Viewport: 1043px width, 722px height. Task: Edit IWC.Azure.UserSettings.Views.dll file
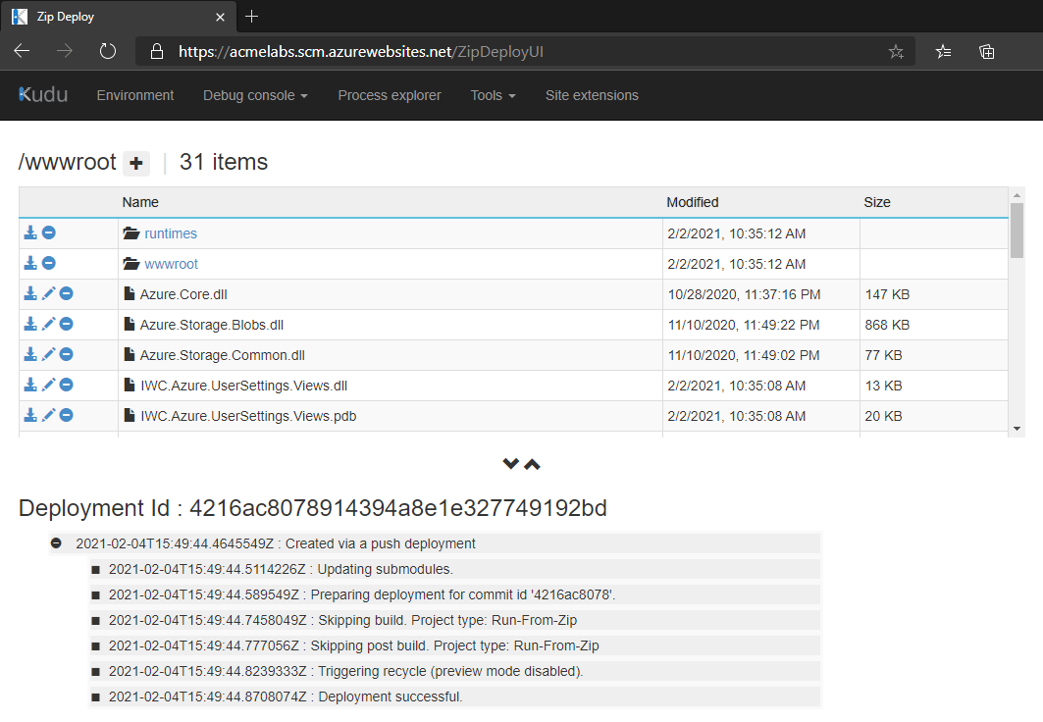tap(48, 385)
